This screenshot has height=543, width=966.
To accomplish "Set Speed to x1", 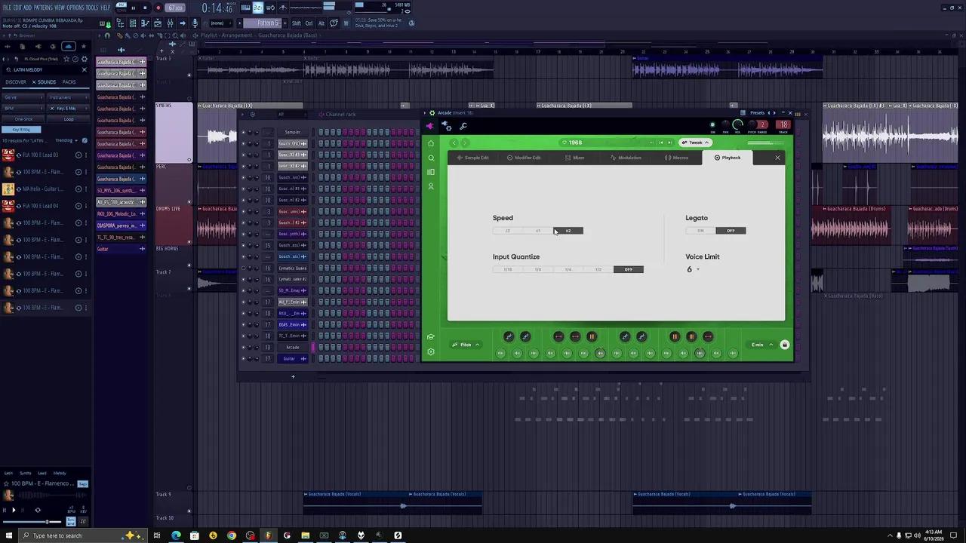I will point(538,231).
